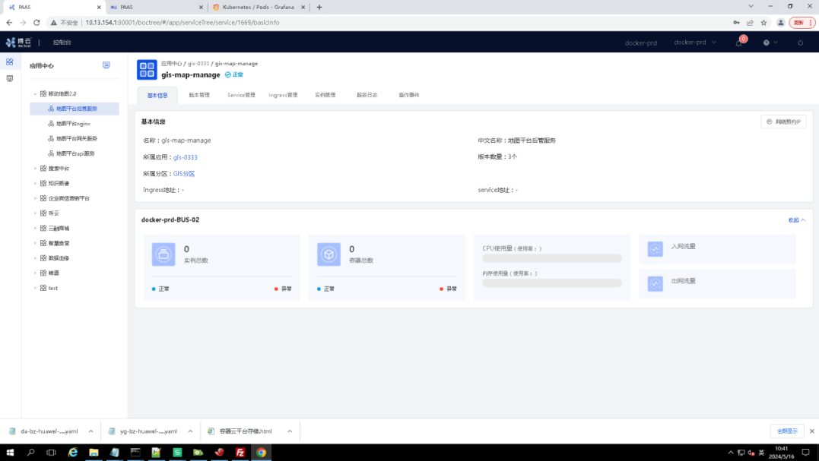Bookmark this page with the star icon
The image size is (819, 461).
tap(763, 23)
